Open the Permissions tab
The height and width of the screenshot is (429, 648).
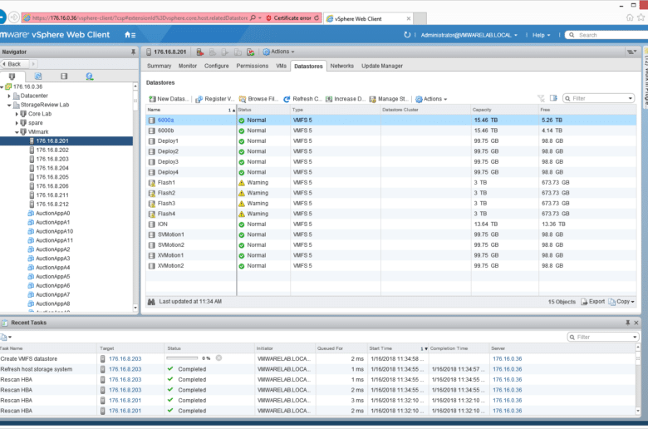pos(252,66)
